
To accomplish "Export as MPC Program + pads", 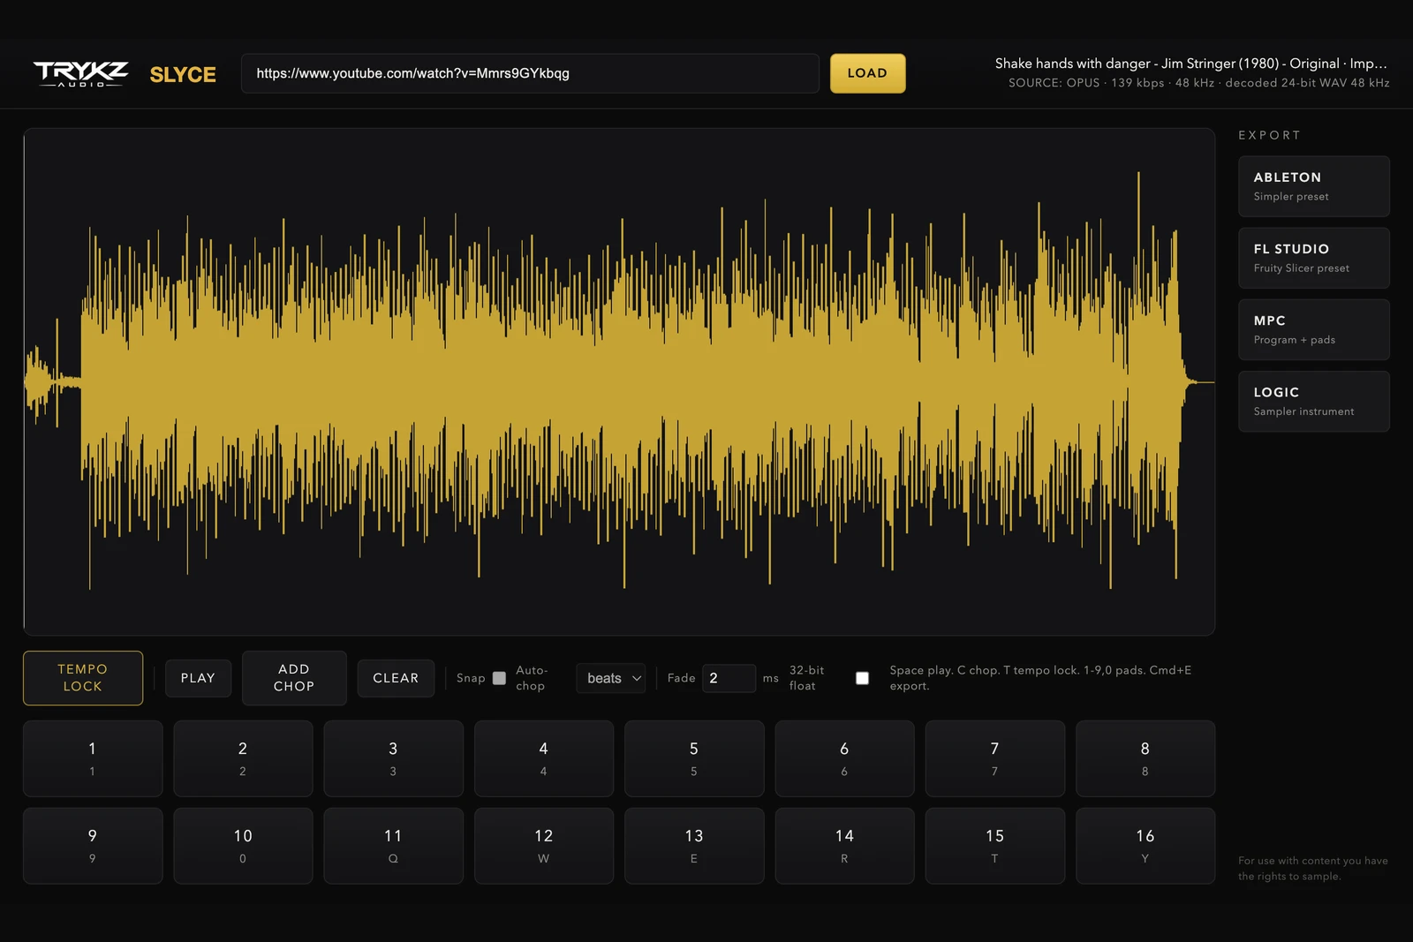I will 1313,329.
